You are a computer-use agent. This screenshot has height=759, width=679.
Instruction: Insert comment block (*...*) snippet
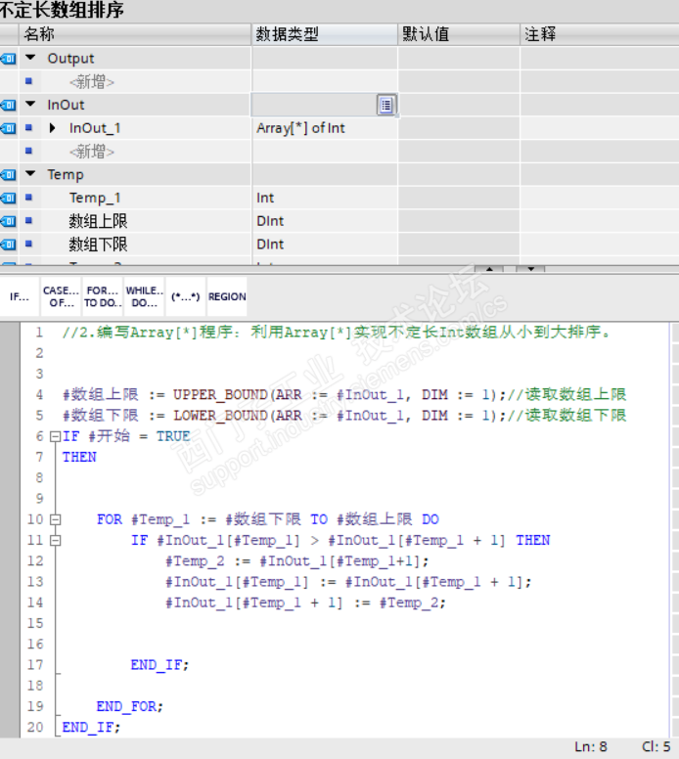coord(186,296)
